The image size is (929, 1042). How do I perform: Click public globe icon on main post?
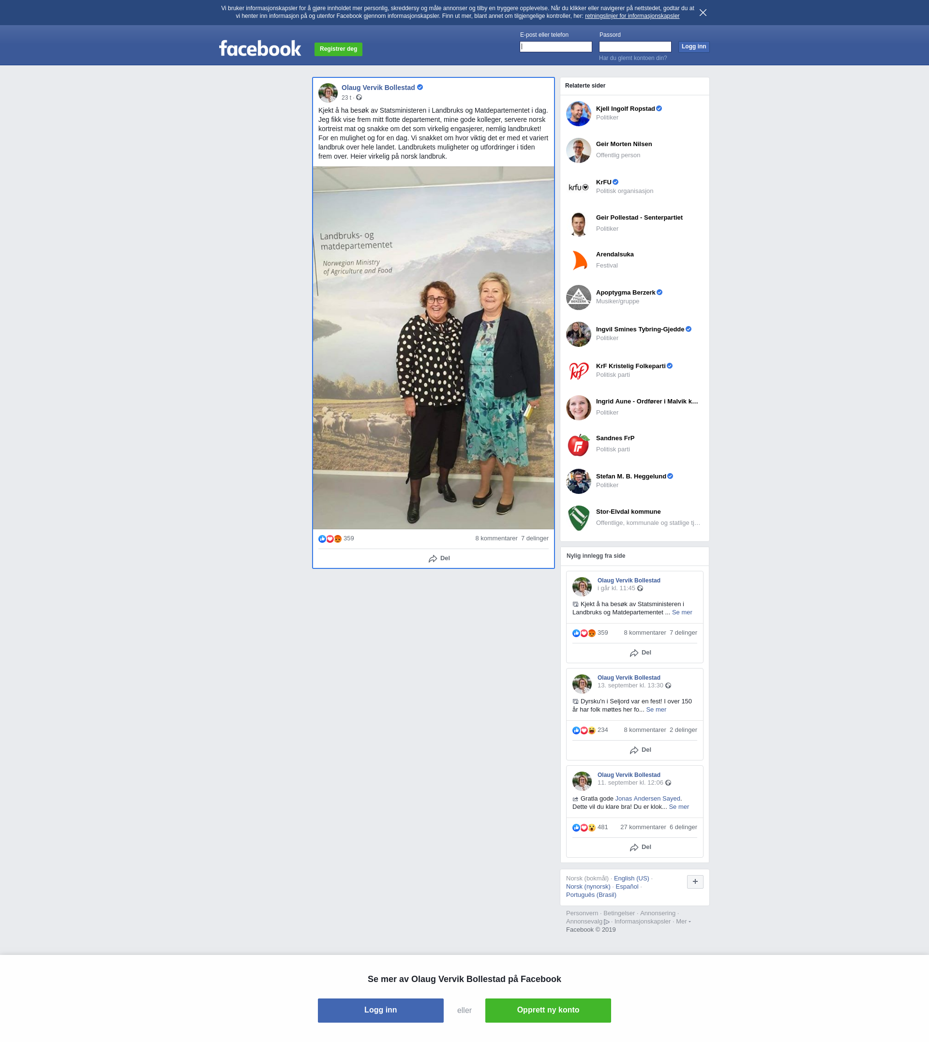pyautogui.click(x=359, y=97)
